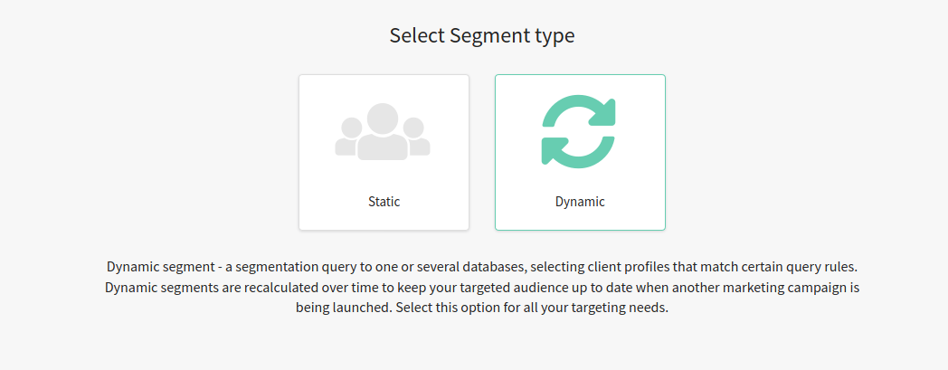Click blank space below the Static label in its card
The width and height of the screenshot is (948, 370).
[x=384, y=220]
